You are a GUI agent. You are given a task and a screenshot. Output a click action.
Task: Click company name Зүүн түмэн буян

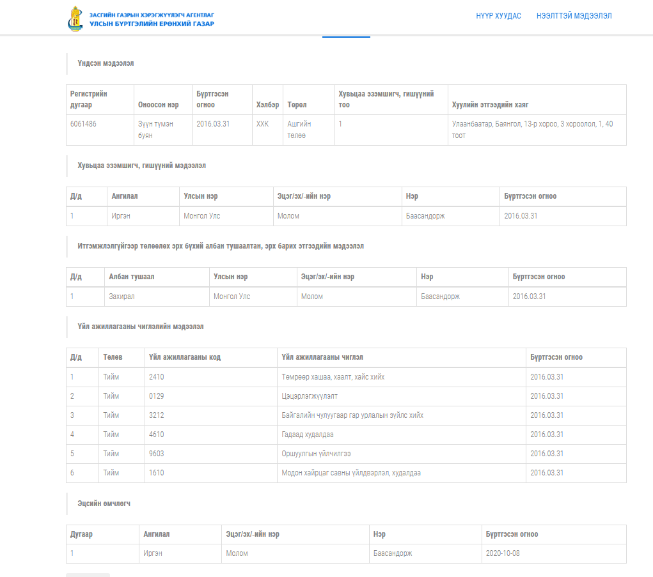click(155, 130)
